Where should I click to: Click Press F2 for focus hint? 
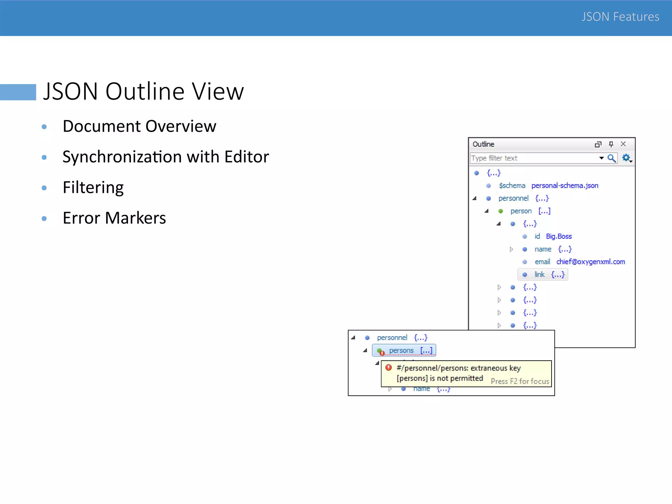(520, 381)
